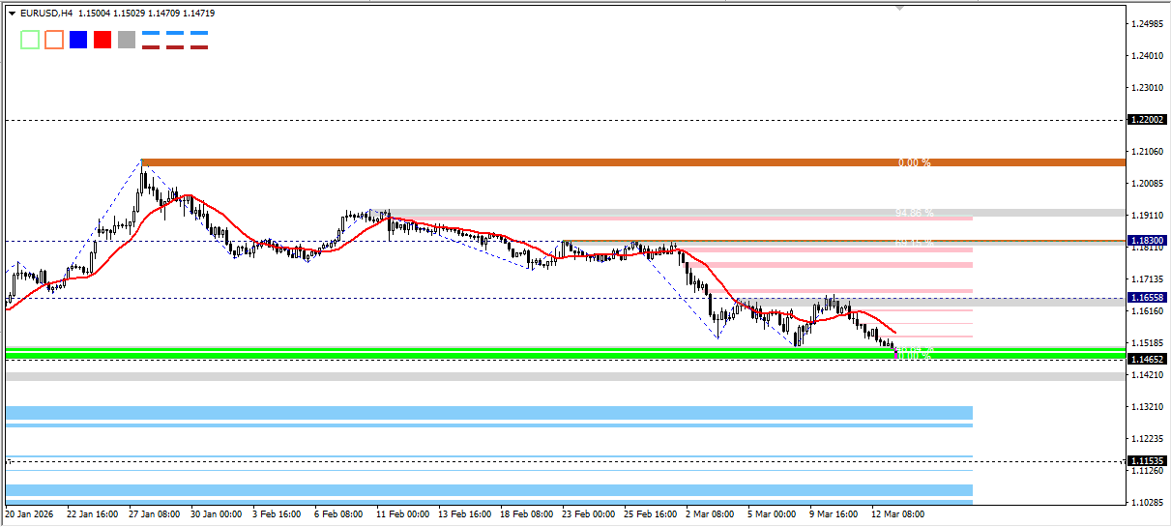Image resolution: width=1171 pixels, height=527 pixels.
Task: Click the 30 Jan 00:00 time label
Action: pos(216,514)
